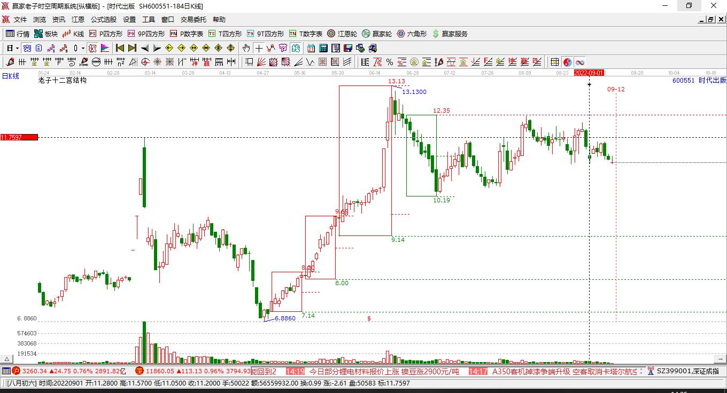Image resolution: width=727 pixels, height=393 pixels.
Task: Open the 六角形 hexagon tool
Action: (x=411, y=34)
